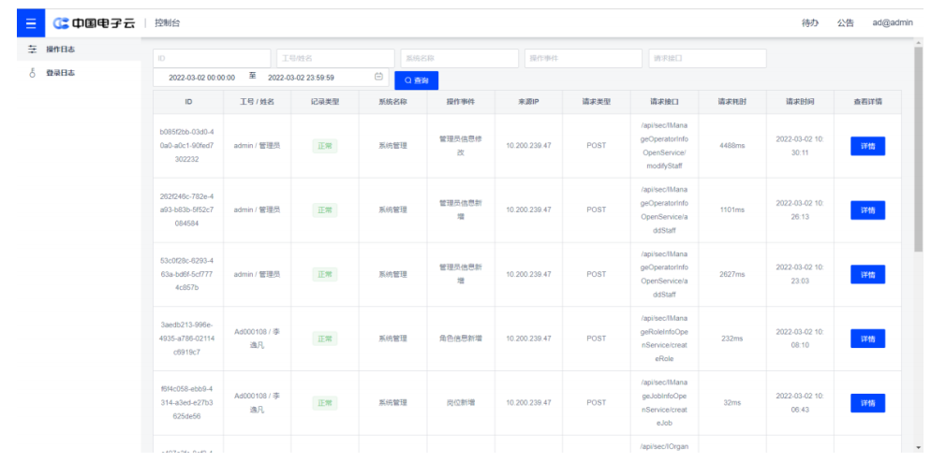The width and height of the screenshot is (931, 462).
Task: Click the 中国电子云 logo
Action: 95,23
